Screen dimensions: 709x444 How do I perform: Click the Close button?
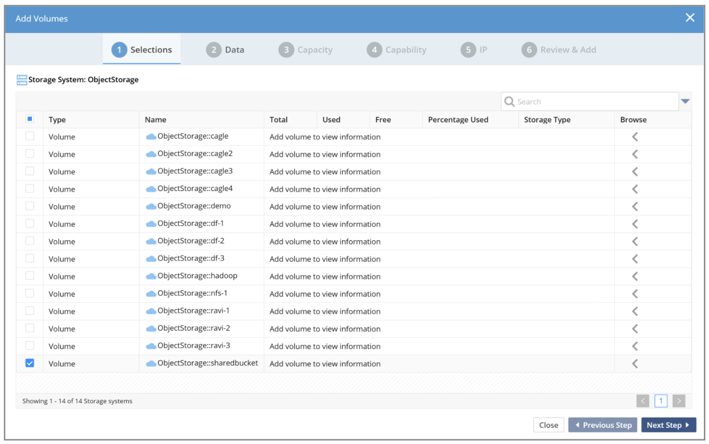[x=549, y=425]
